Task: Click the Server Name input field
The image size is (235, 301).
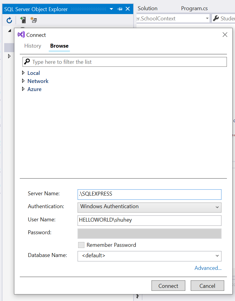Action: click(x=149, y=194)
